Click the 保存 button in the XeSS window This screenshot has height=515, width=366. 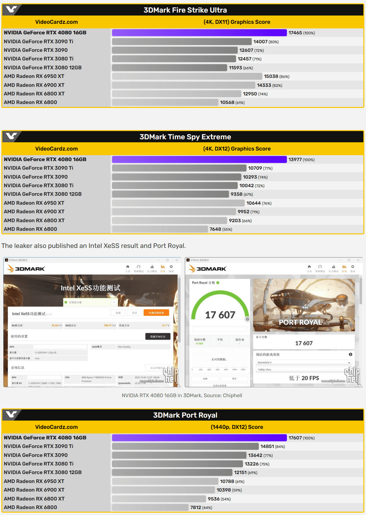pyautogui.click(x=135, y=313)
